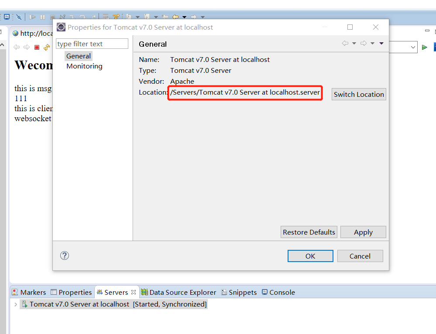Image resolution: width=436 pixels, height=334 pixels.
Task: Click the Suspend (pause) debug icon
Action: (42, 17)
